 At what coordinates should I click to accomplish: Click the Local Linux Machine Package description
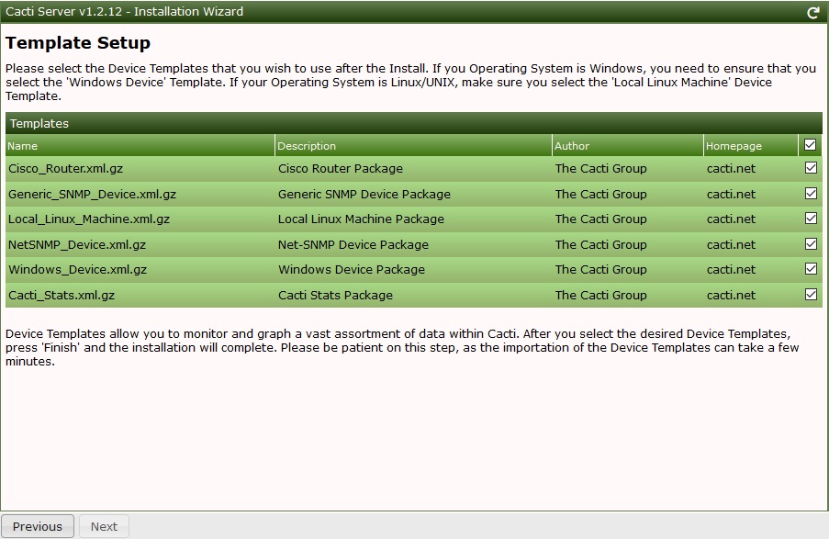(361, 219)
